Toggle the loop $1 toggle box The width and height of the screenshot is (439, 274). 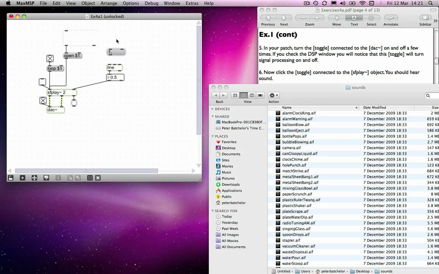(x=50, y=59)
